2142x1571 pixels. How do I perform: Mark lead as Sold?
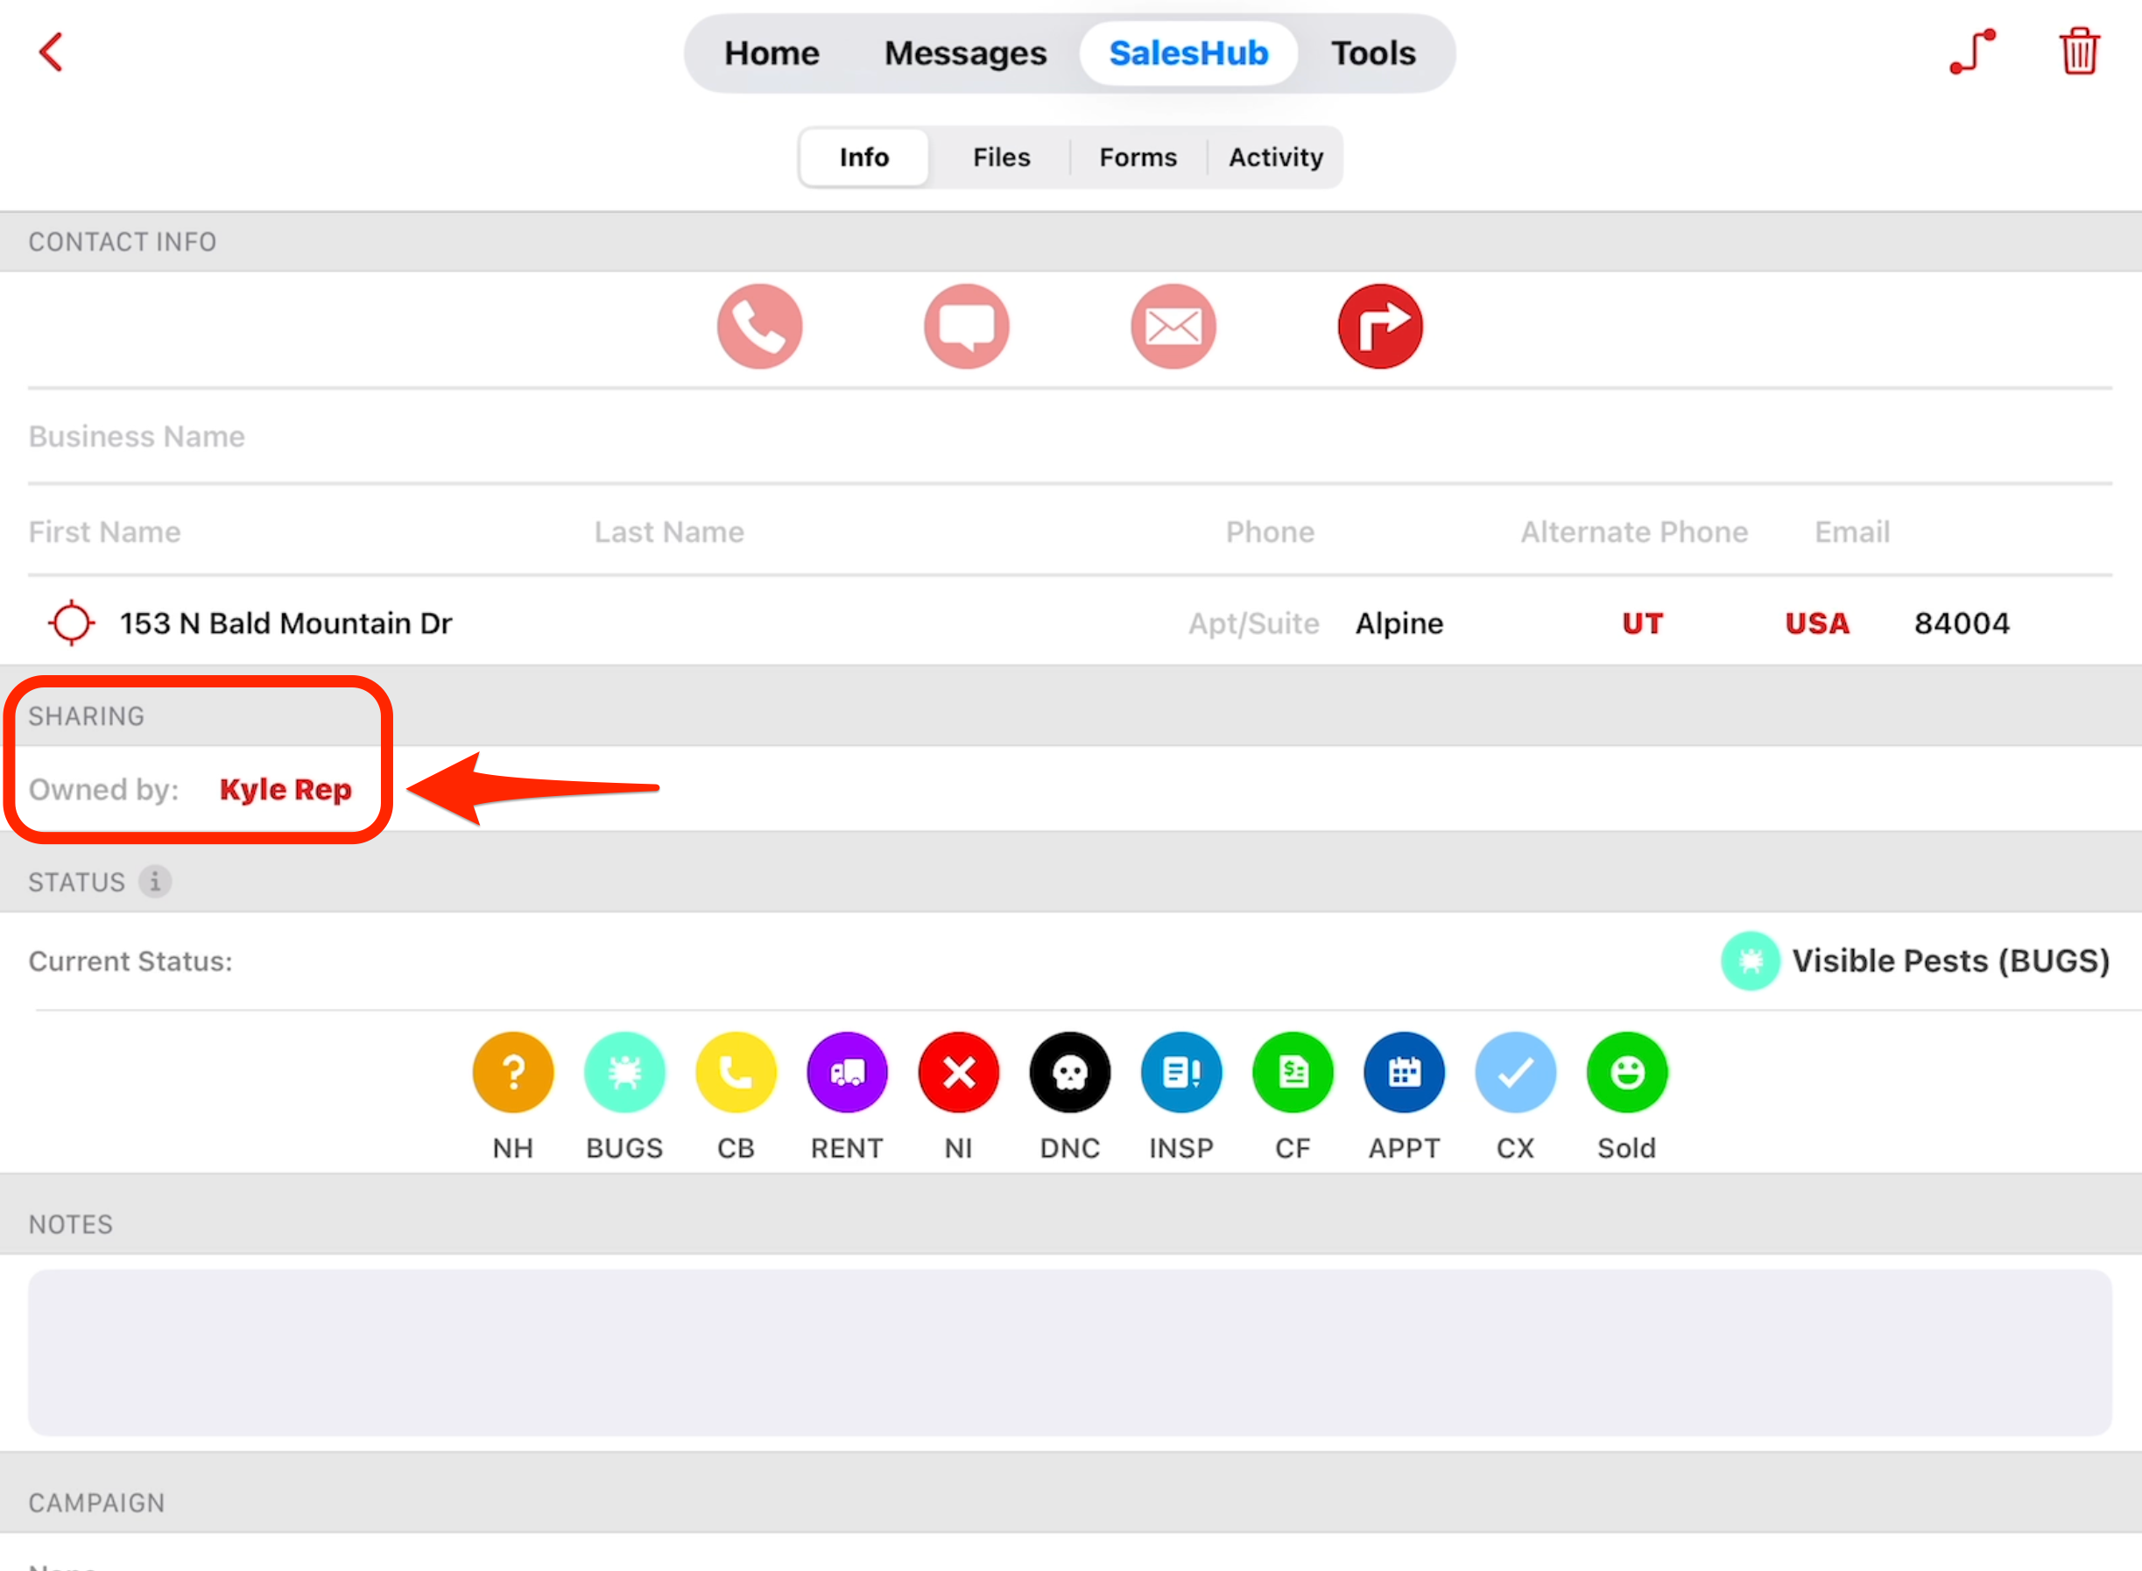click(1625, 1073)
